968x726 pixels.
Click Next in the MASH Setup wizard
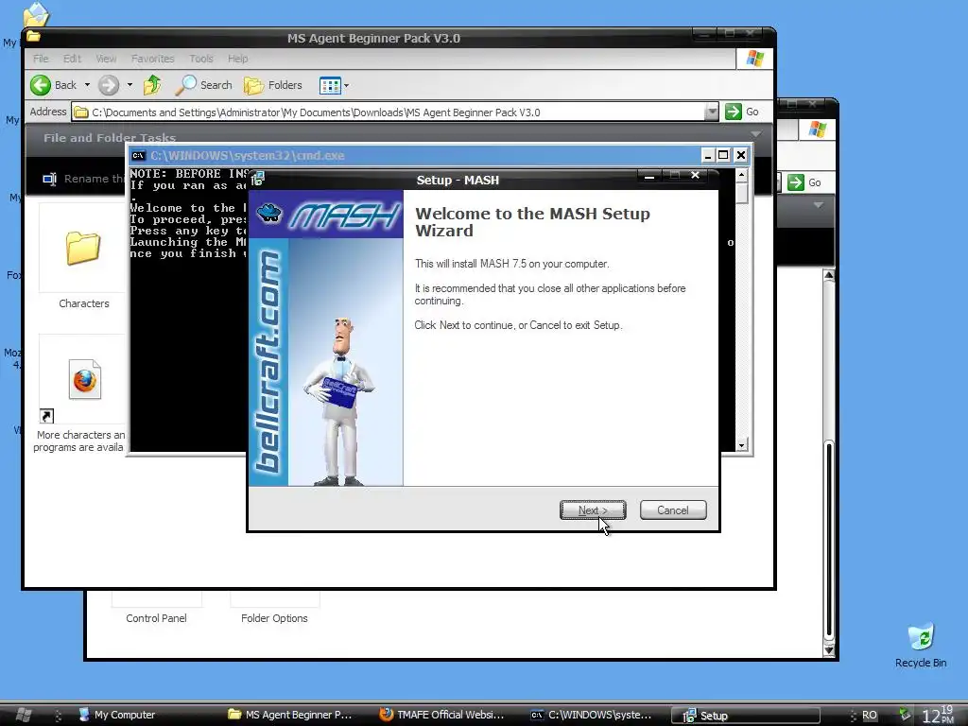(x=593, y=510)
